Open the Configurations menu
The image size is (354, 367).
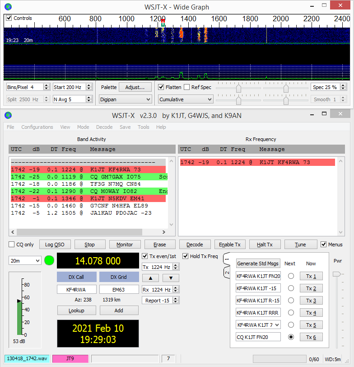pos(37,127)
